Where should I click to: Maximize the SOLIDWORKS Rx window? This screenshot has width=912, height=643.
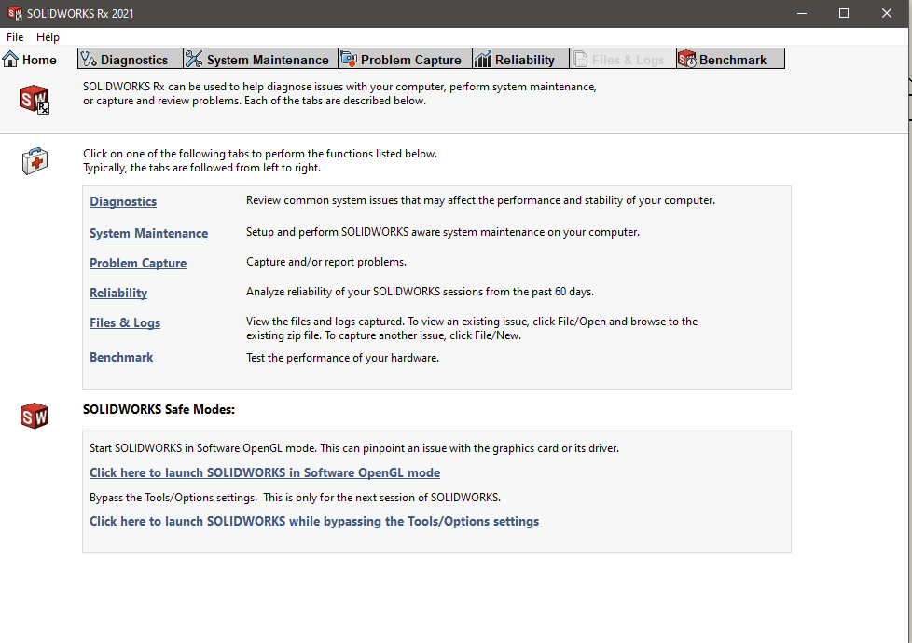pyautogui.click(x=844, y=13)
